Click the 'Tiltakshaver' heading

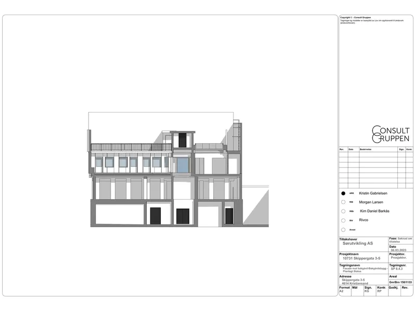click(x=348, y=239)
